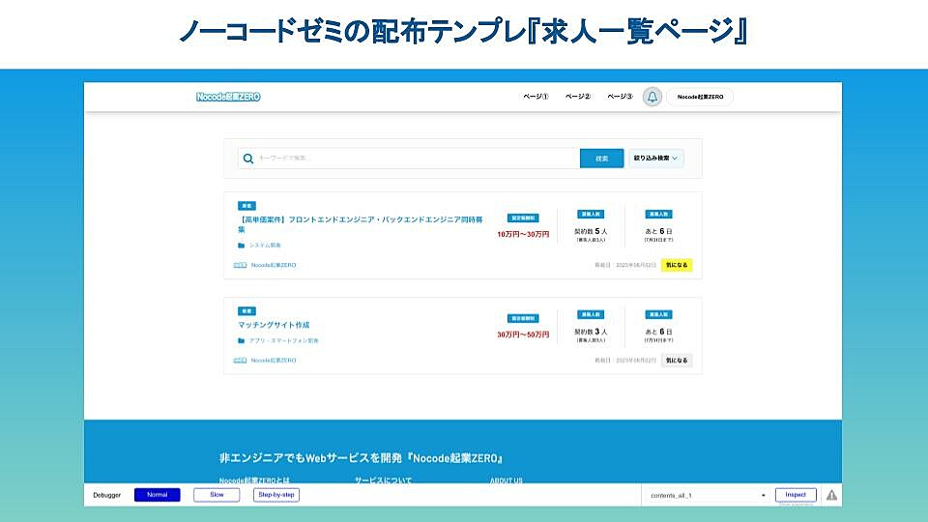Click the grey 気になる button on the second job
The width and height of the screenshot is (928, 522).
coord(677,361)
